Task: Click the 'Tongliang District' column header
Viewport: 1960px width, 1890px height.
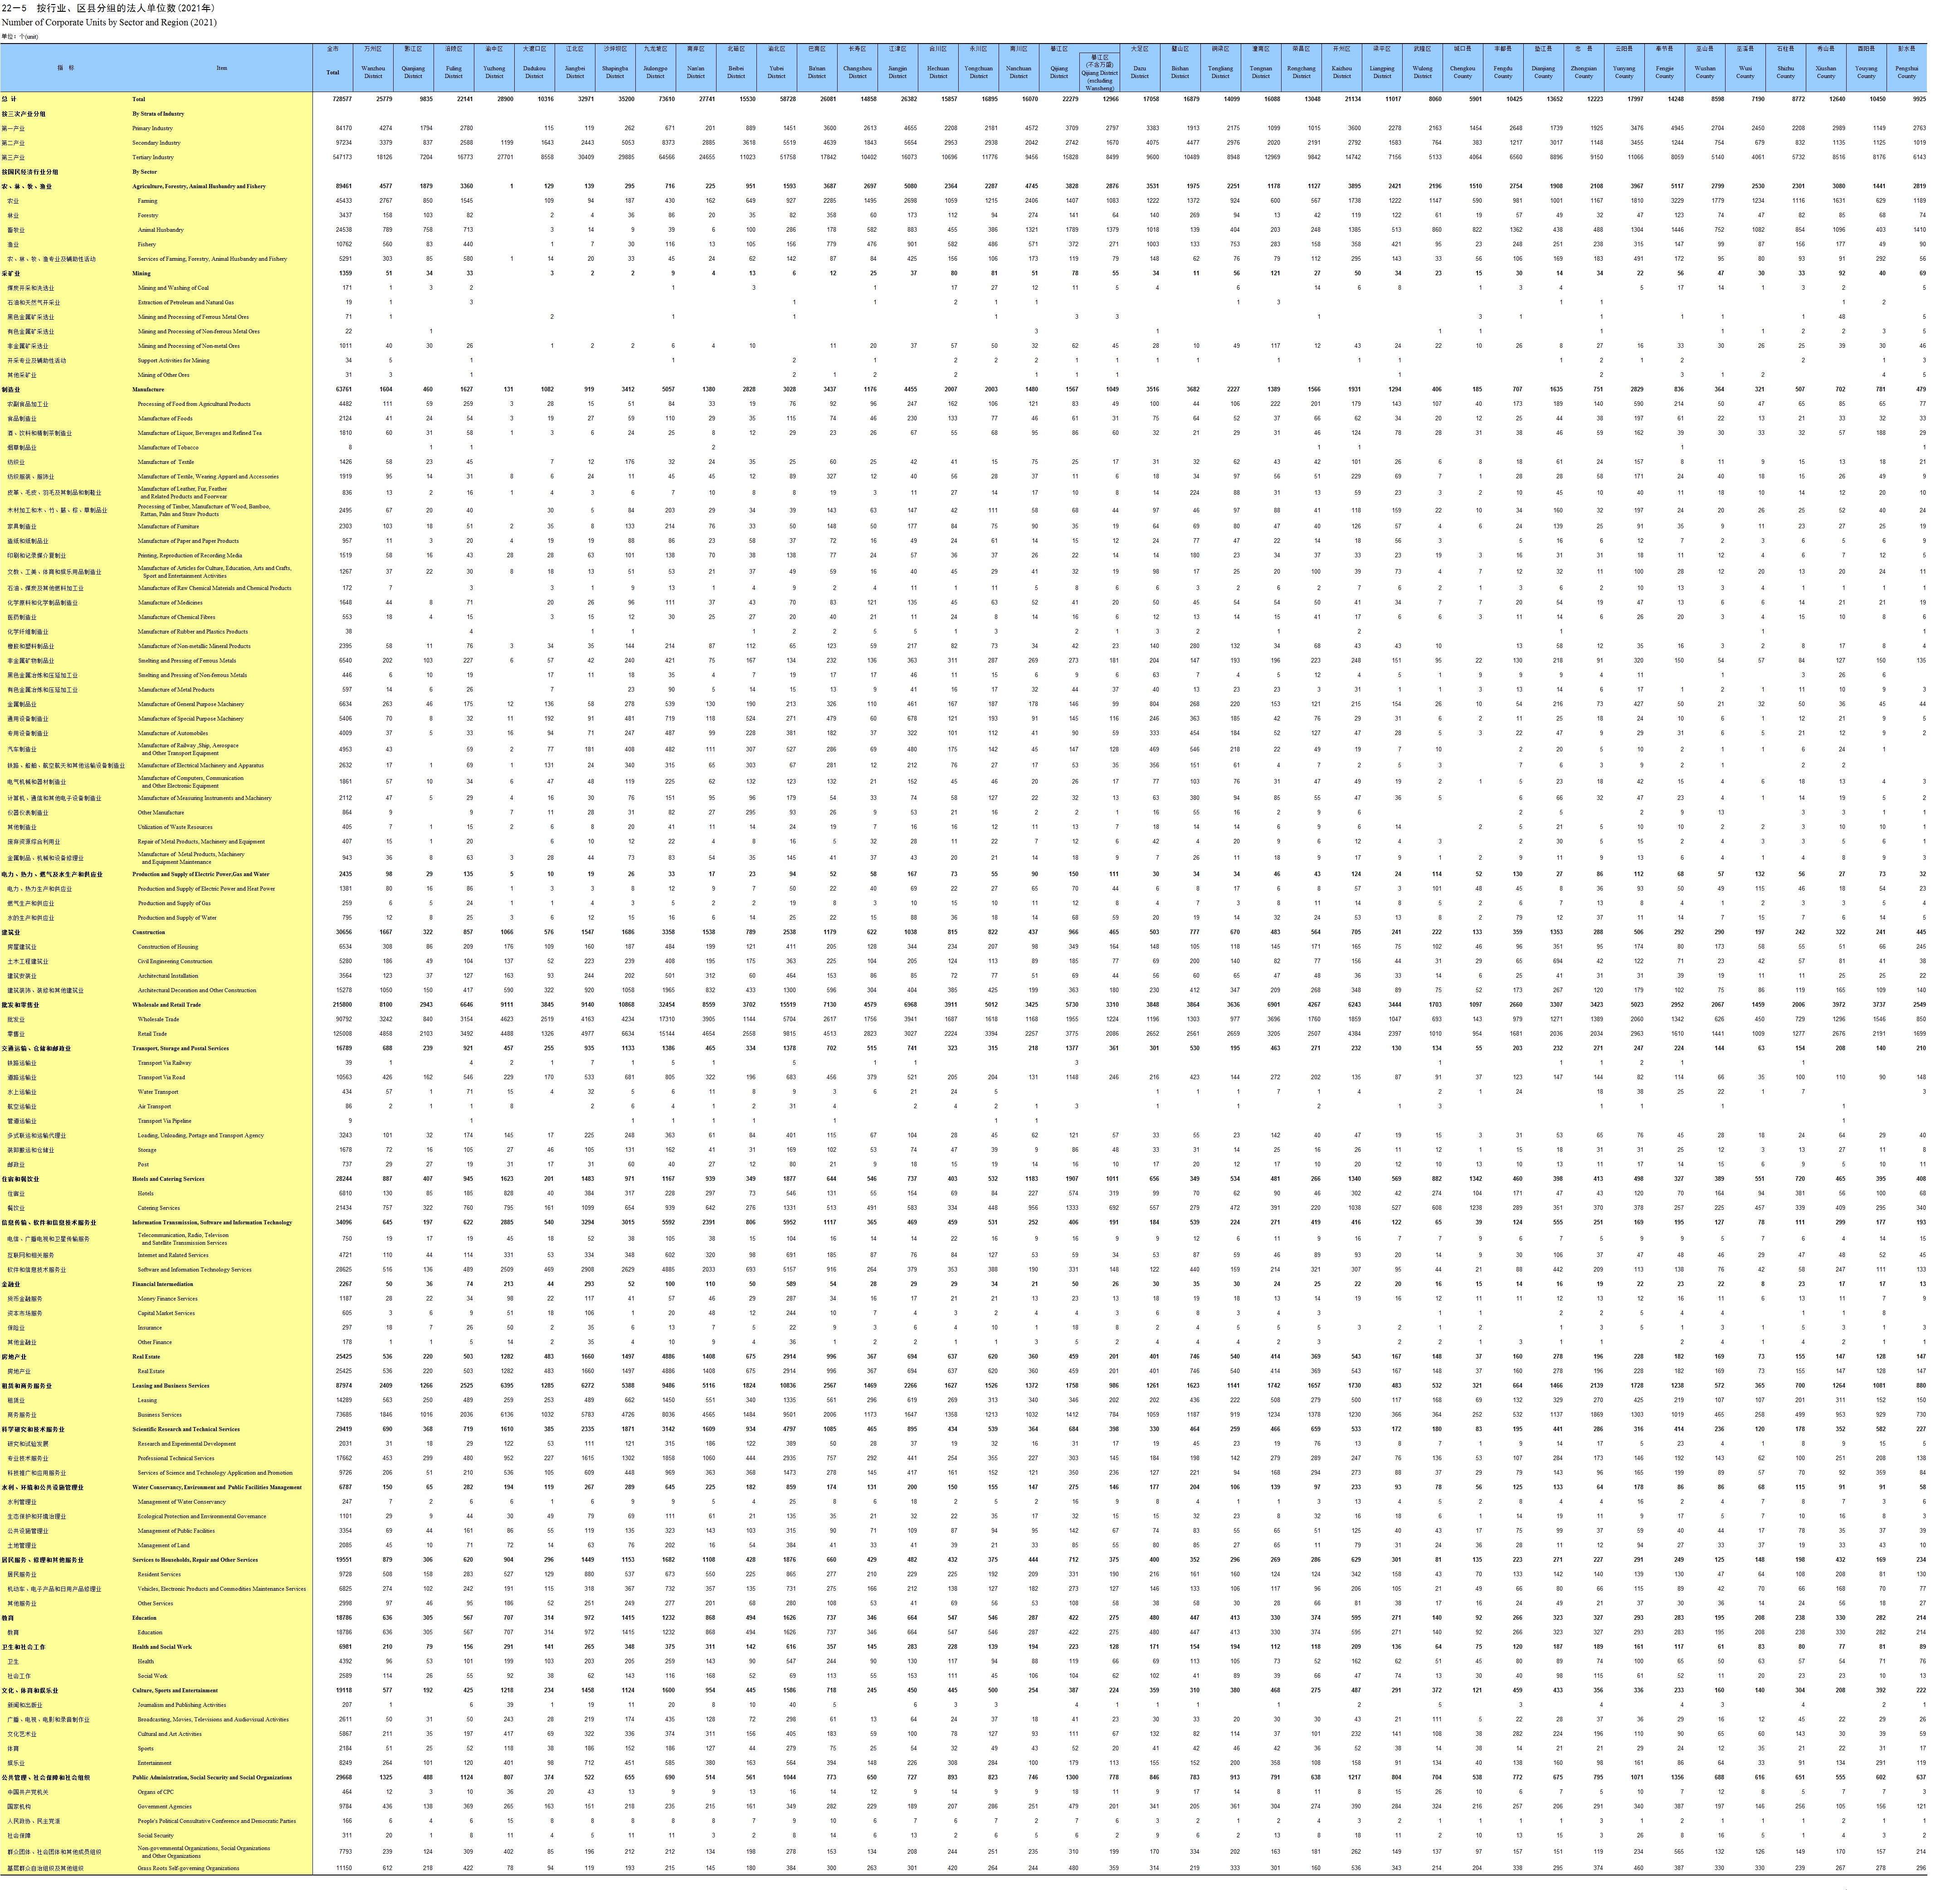Action: pos(1220,72)
